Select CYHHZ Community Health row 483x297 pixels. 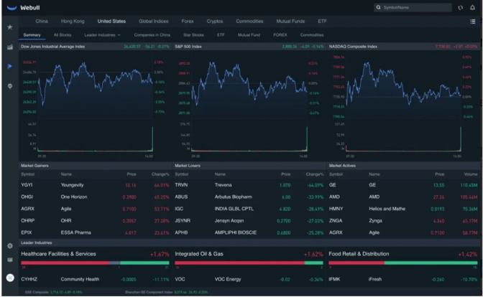[95, 280]
